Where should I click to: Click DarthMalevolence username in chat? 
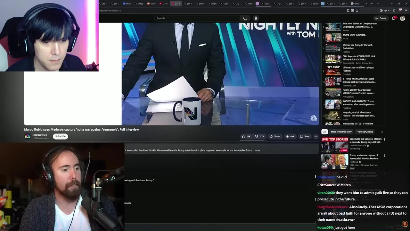tap(332, 207)
